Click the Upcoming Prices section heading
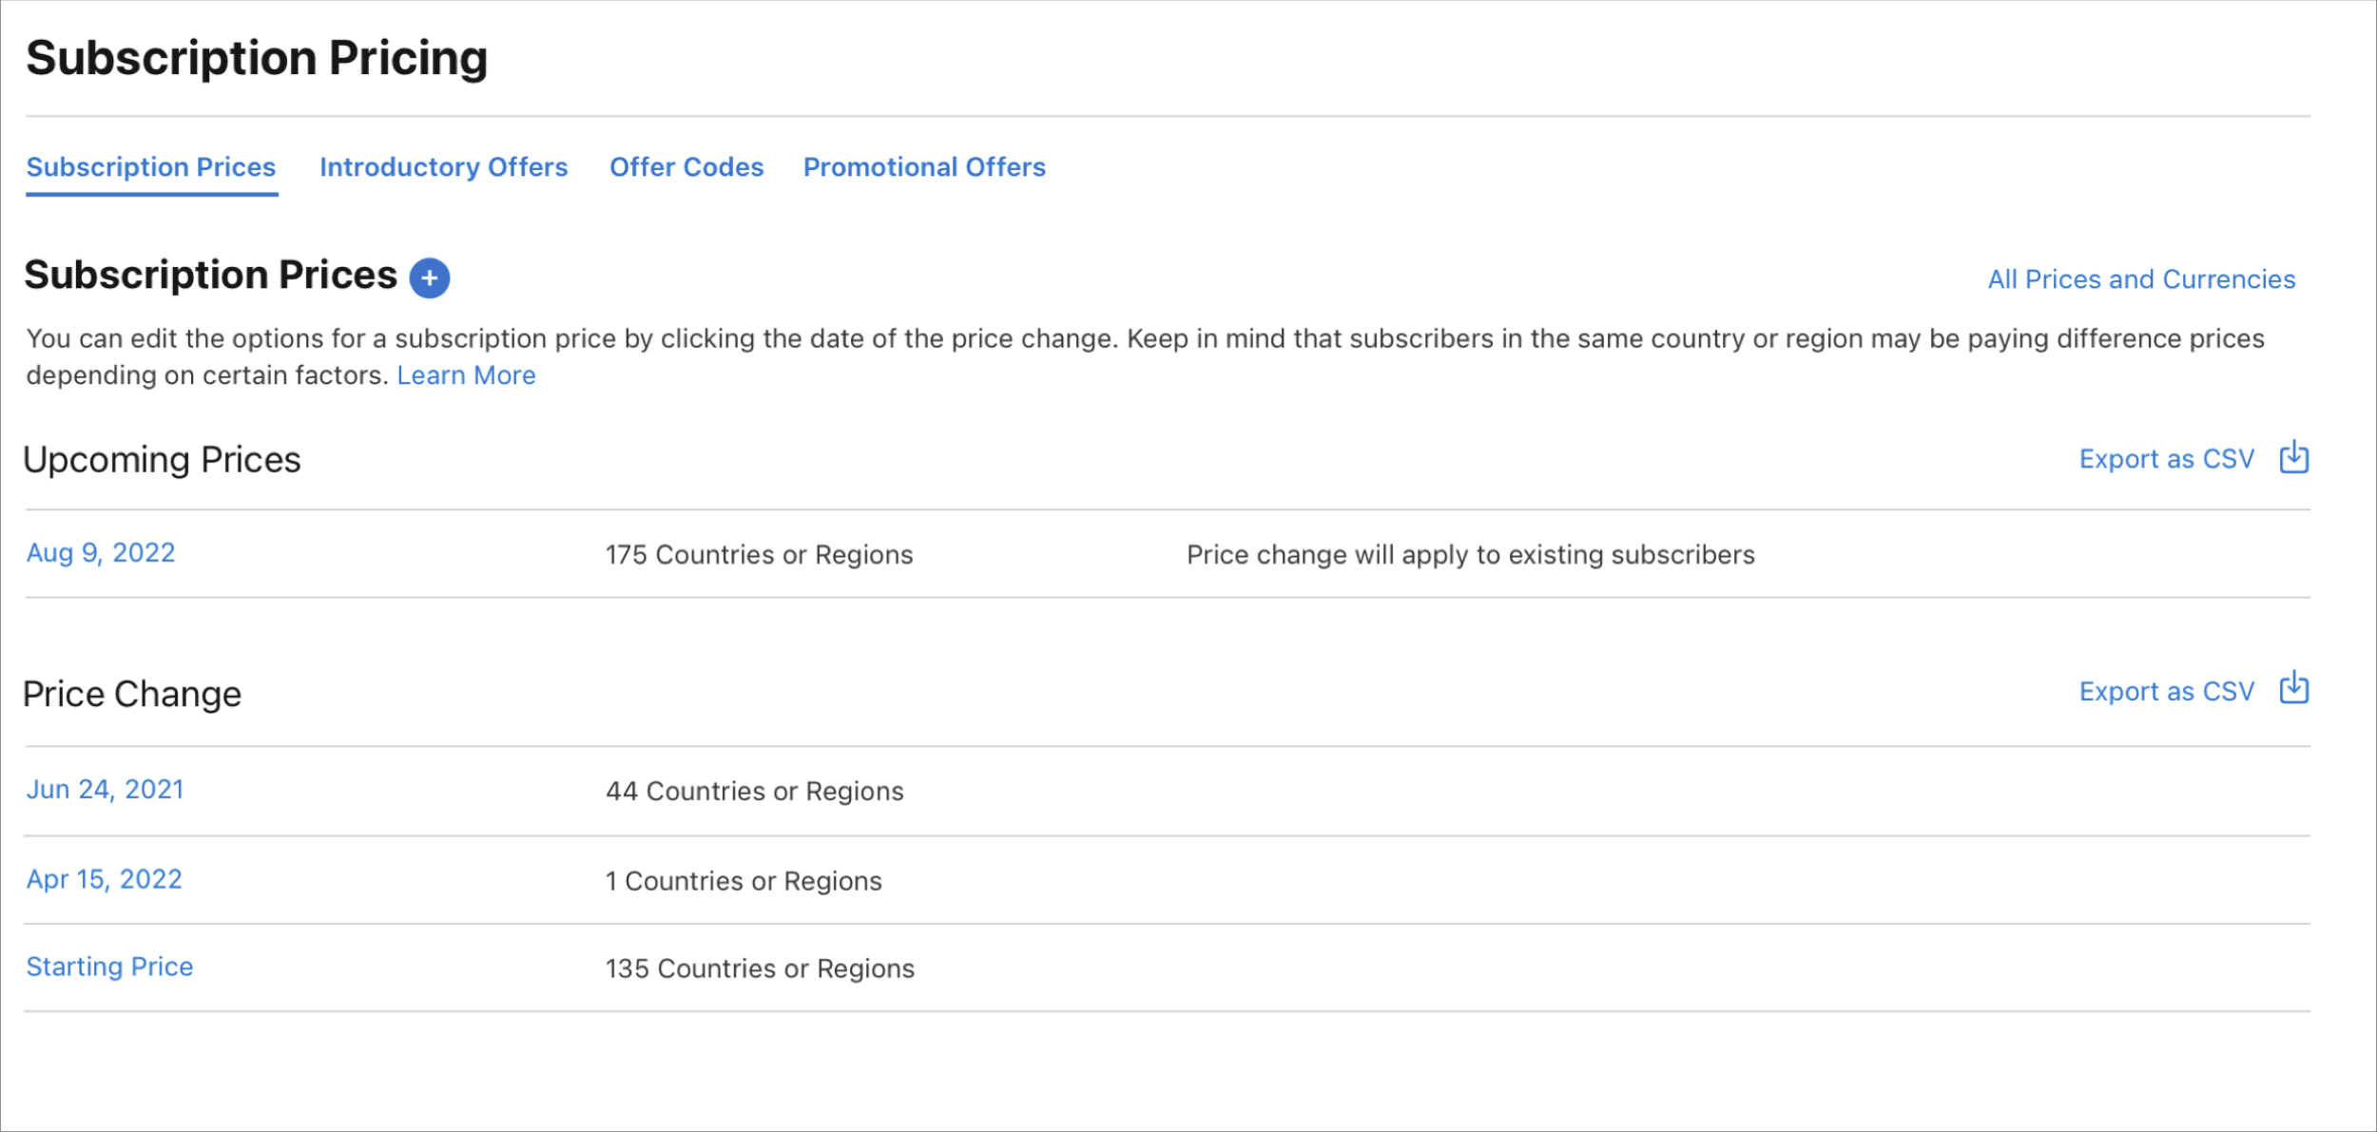 point(162,459)
